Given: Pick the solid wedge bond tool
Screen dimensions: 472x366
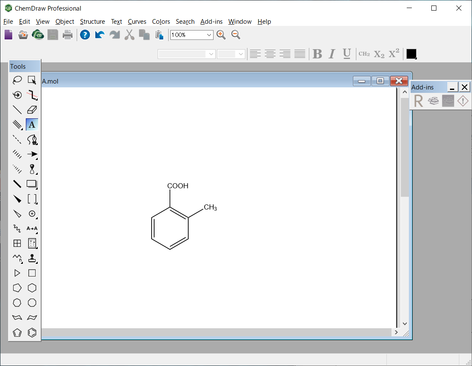Looking at the screenshot, I should (x=17, y=199).
